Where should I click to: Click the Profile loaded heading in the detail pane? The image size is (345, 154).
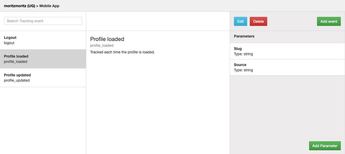(x=107, y=39)
